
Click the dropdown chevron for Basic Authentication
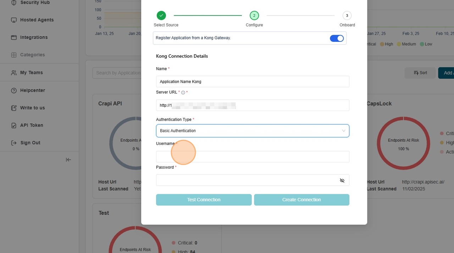click(343, 131)
